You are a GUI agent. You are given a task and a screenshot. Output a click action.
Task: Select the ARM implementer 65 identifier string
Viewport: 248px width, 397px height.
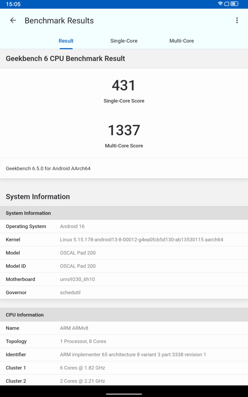[133, 355]
